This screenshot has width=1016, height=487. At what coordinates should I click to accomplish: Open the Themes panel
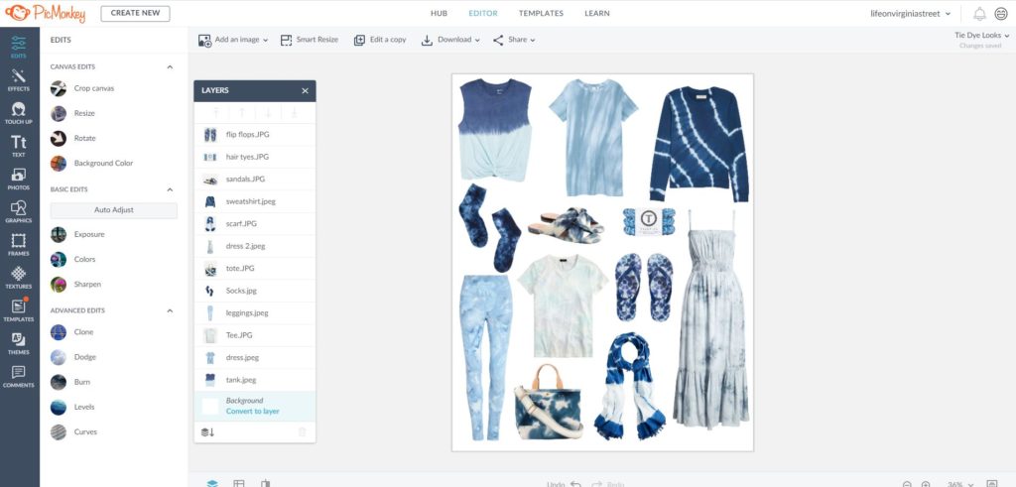click(19, 342)
